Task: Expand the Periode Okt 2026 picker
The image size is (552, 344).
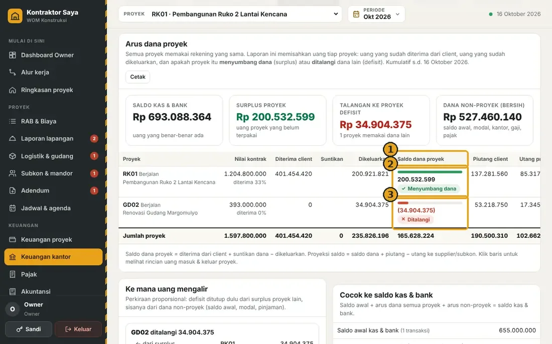Action: [376, 14]
